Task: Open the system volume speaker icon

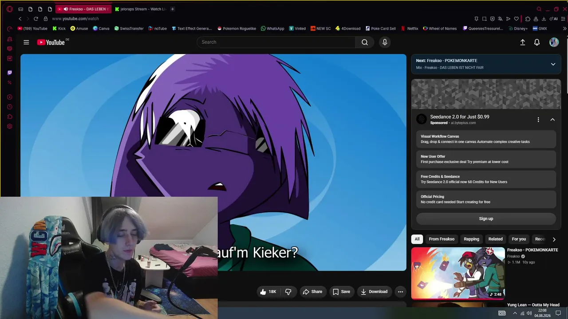Action: 529,313
